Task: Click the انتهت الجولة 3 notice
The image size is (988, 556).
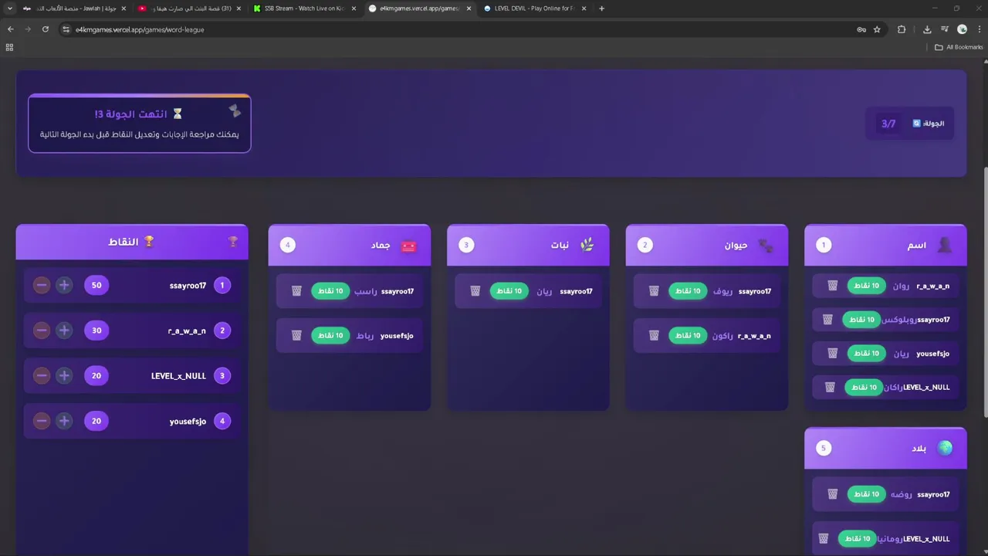Action: tap(140, 124)
